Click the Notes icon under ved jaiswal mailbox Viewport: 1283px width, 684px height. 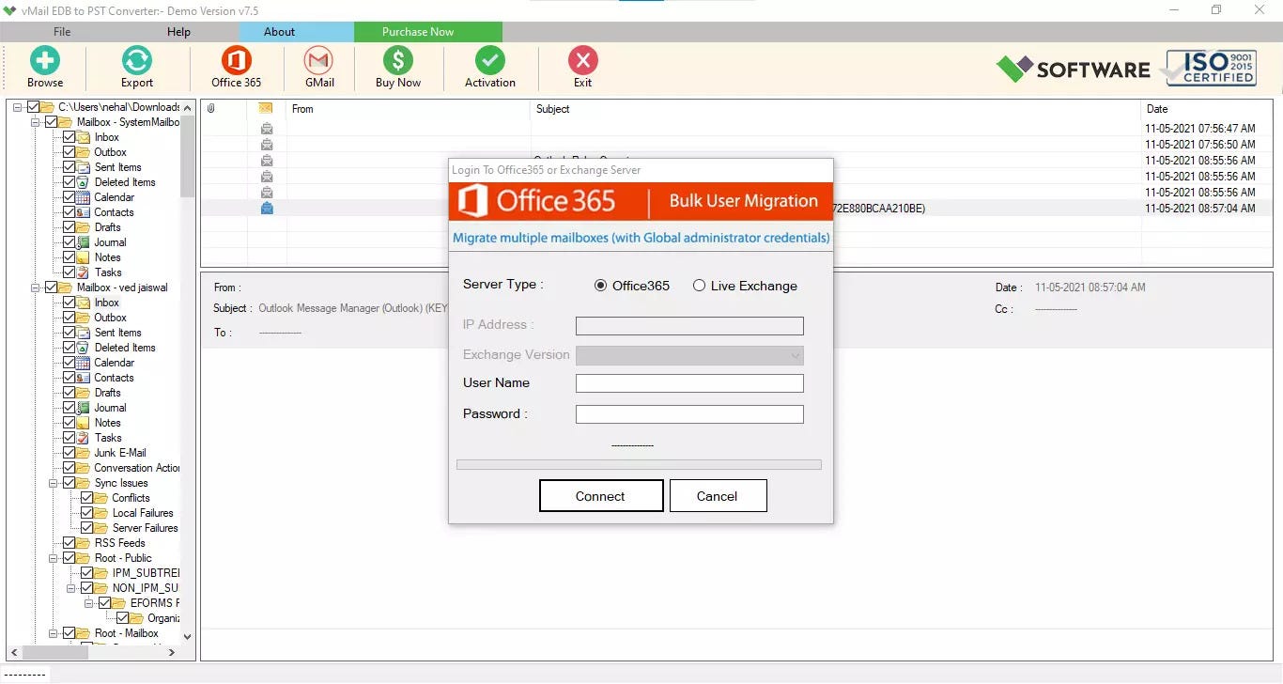click(x=84, y=423)
